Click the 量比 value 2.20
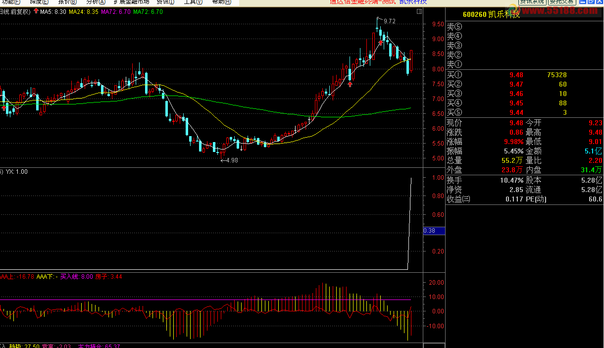The height and width of the screenshot is (348, 604). [596, 160]
